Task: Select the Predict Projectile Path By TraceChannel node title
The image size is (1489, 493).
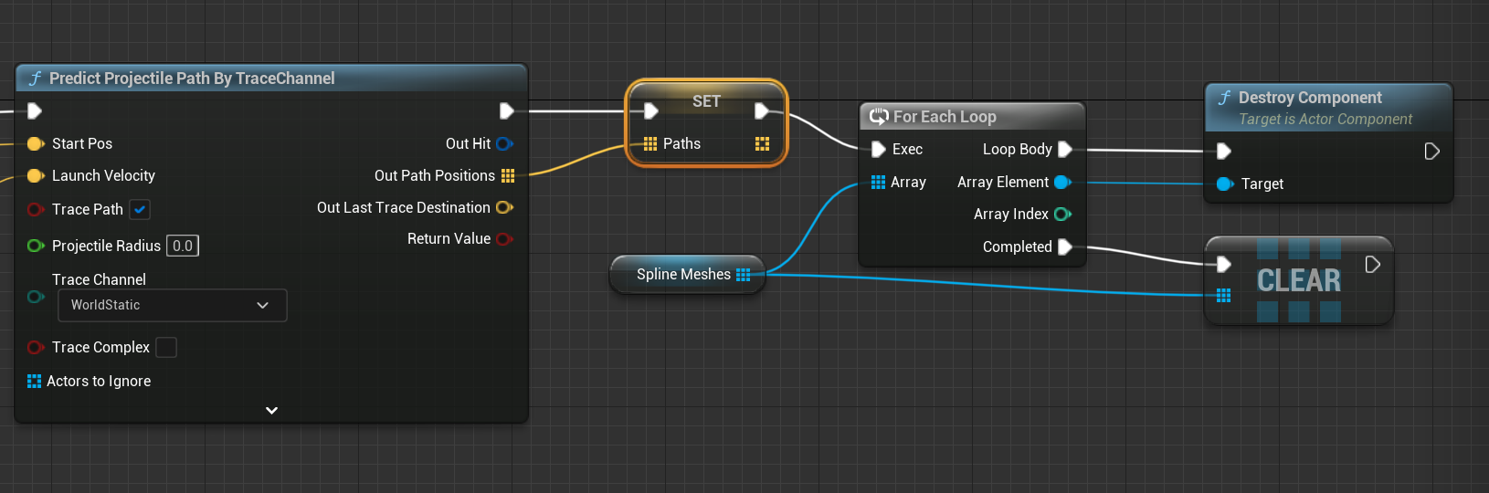Action: (192, 79)
